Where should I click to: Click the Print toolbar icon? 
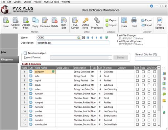(134, 23)
